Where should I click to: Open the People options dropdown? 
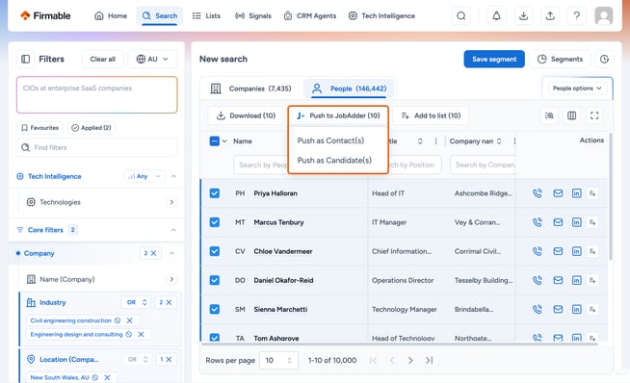[x=577, y=89]
